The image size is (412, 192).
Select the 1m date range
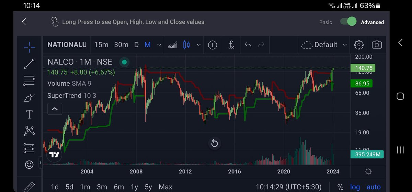click(x=85, y=187)
